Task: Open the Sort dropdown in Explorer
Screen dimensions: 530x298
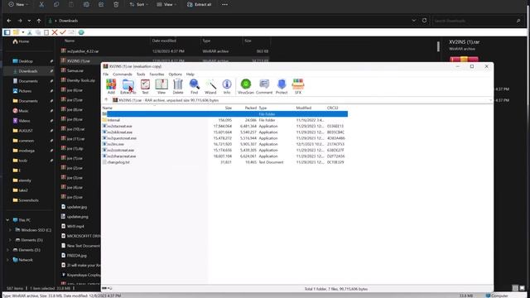Action: coord(138,4)
